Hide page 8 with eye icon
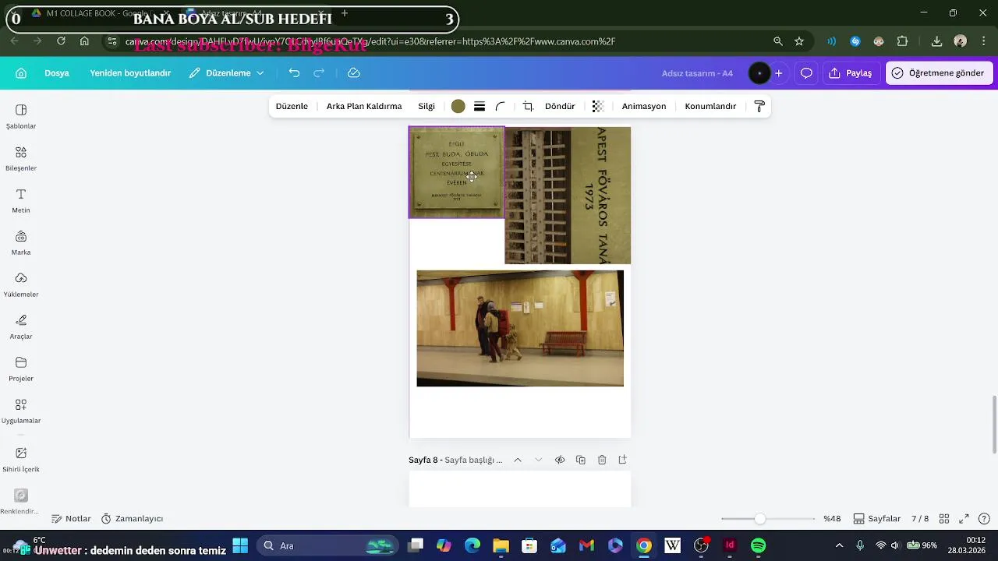 coord(560,460)
